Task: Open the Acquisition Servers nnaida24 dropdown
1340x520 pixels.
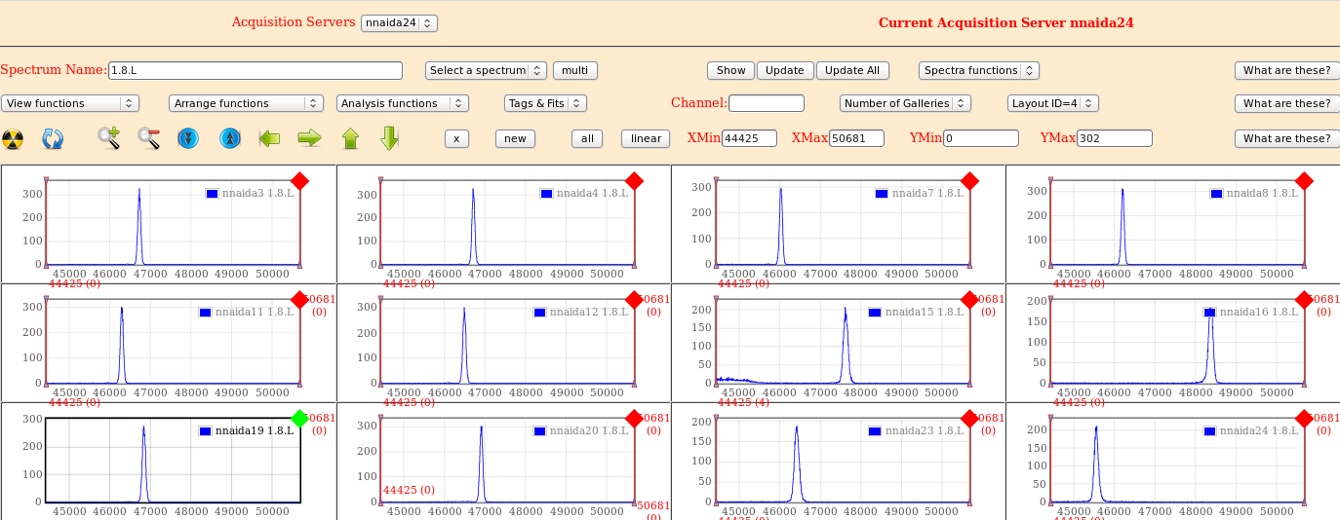Action: (399, 22)
